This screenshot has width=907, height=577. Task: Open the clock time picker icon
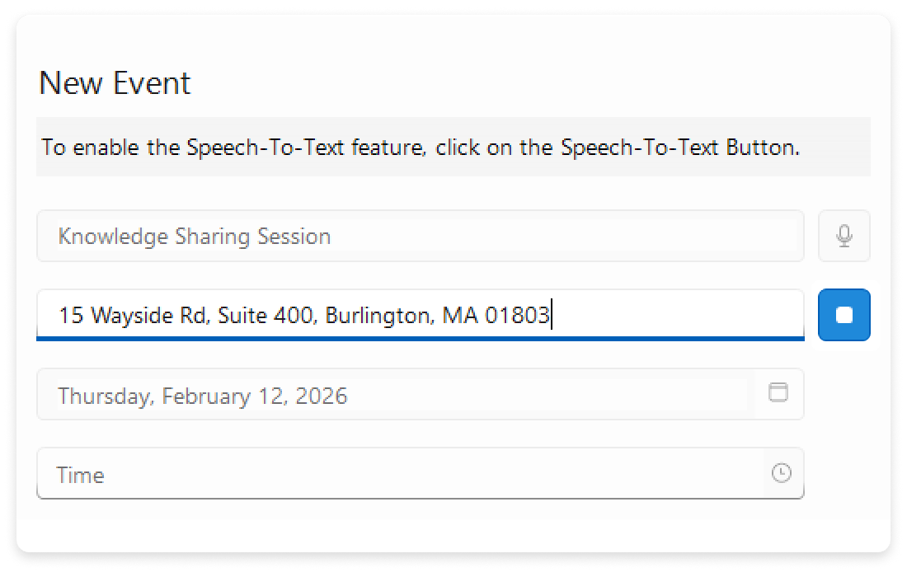781,473
